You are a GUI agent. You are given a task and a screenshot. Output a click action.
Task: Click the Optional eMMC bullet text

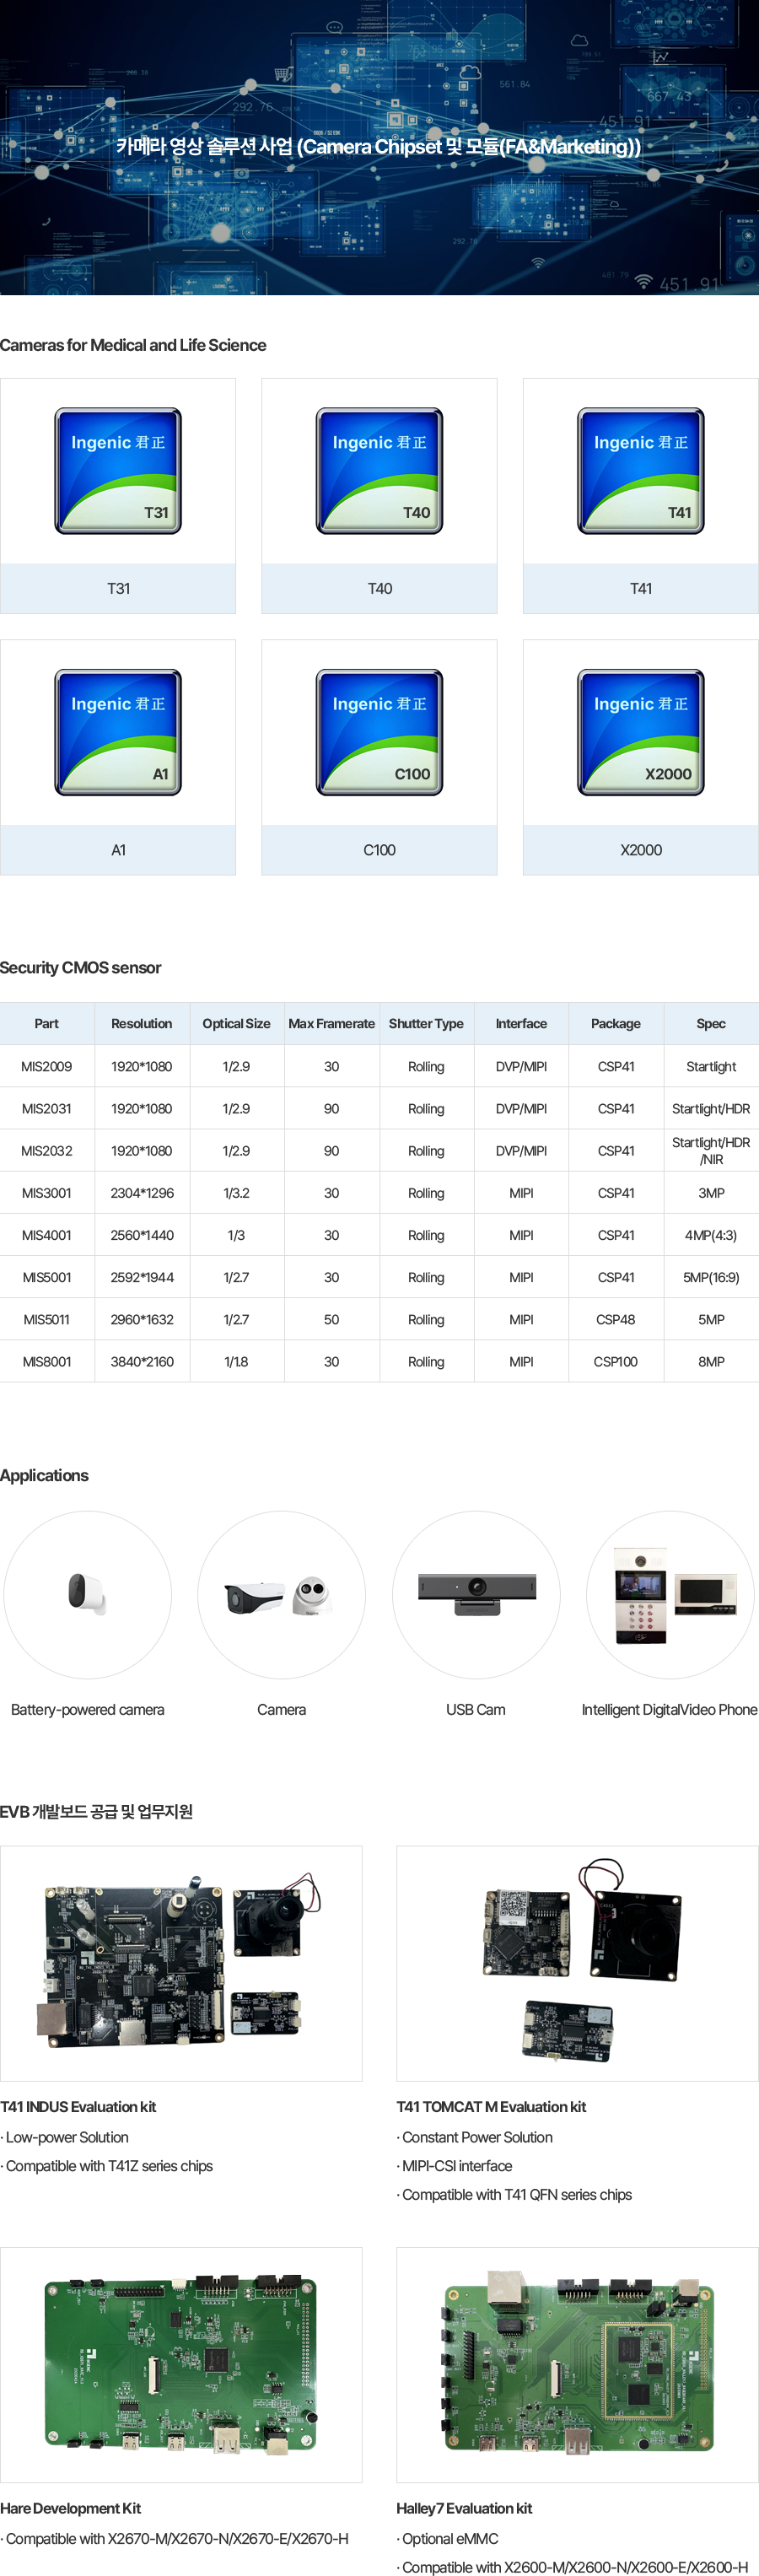click(x=448, y=2539)
